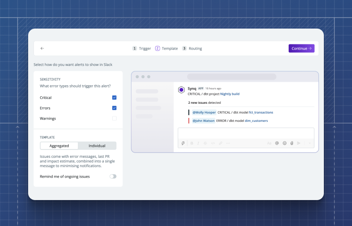
Task: Apply strikethrough formatting in composer
Action: 205,143
